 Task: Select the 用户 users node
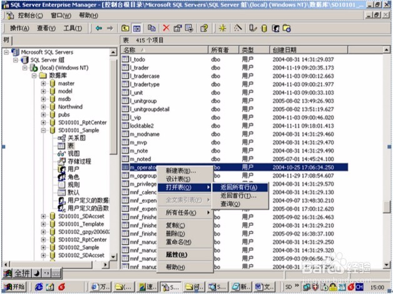click(x=73, y=169)
